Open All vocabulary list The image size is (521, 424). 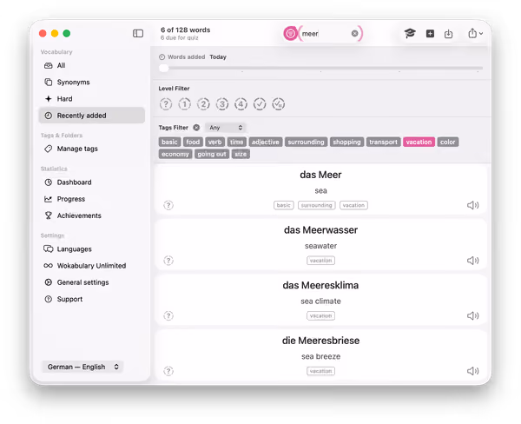(x=91, y=65)
